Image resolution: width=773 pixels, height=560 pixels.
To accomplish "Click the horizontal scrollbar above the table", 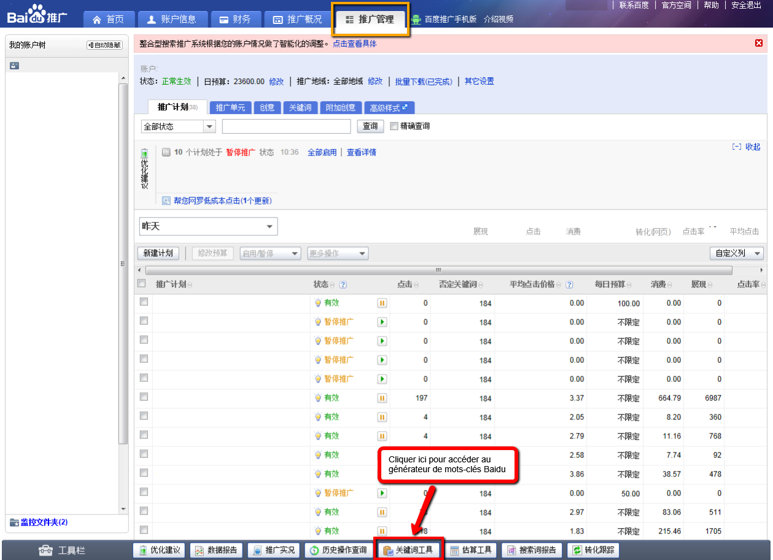I will [438, 270].
